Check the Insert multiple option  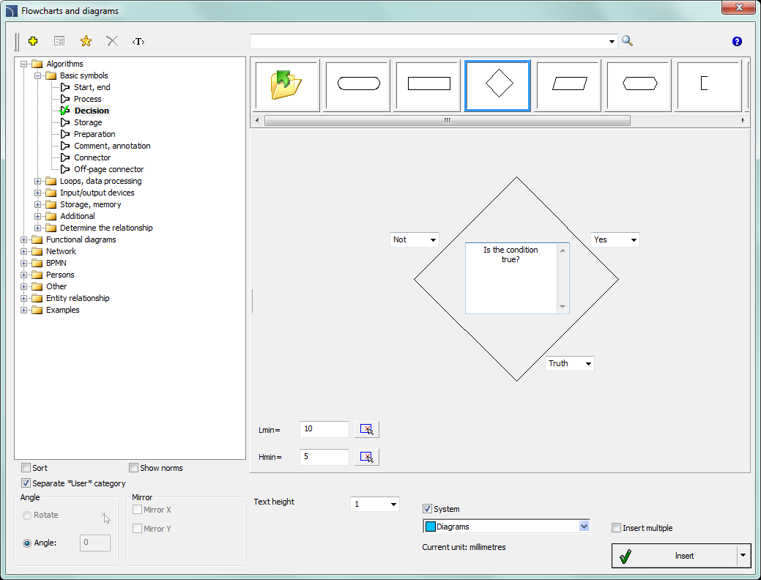pyautogui.click(x=617, y=528)
